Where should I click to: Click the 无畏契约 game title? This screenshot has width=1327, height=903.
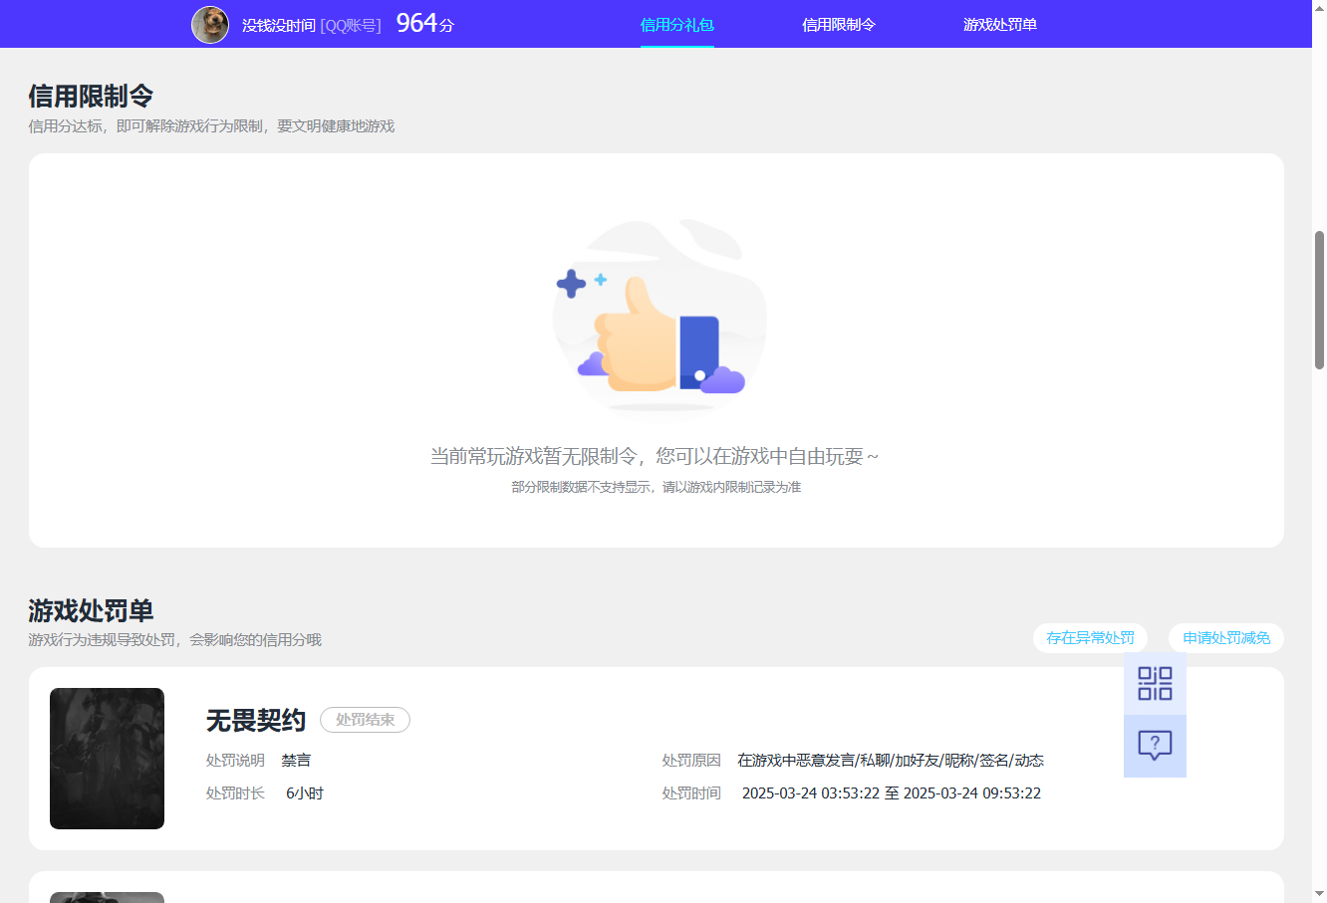[256, 720]
